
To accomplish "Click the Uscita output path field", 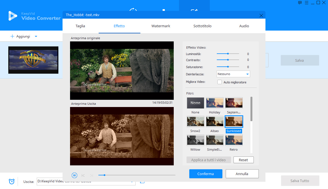I will click(x=86, y=181).
